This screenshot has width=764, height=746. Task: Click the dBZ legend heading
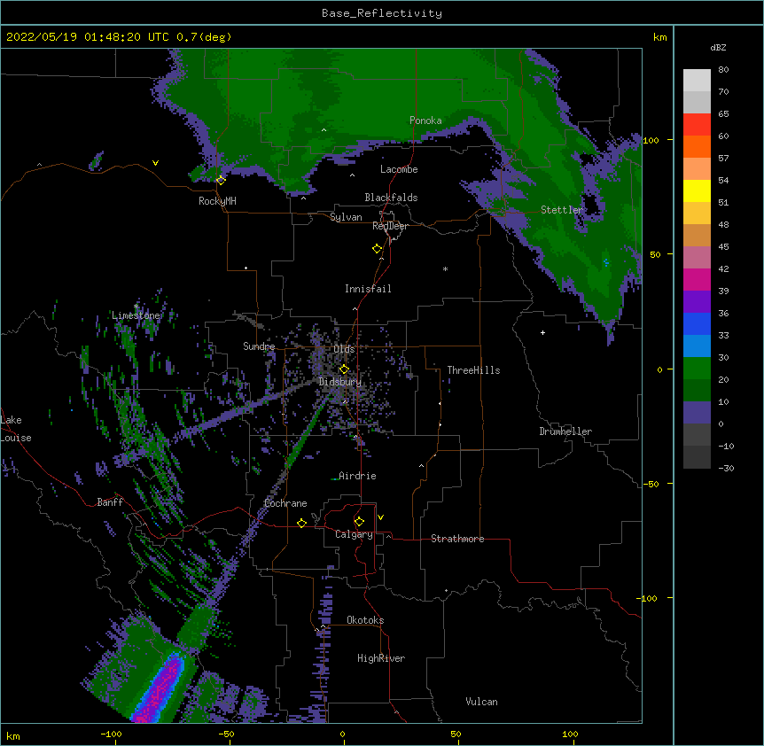pos(718,48)
